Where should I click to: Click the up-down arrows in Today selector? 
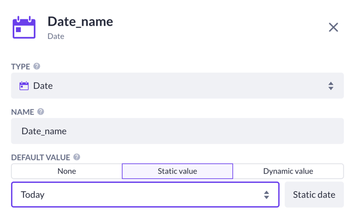[x=267, y=195]
